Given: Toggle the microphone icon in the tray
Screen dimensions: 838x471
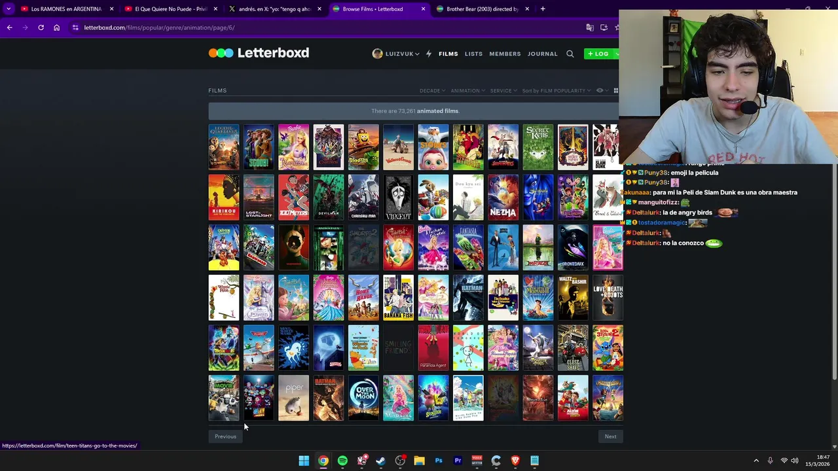Looking at the screenshot, I should click(x=770, y=461).
